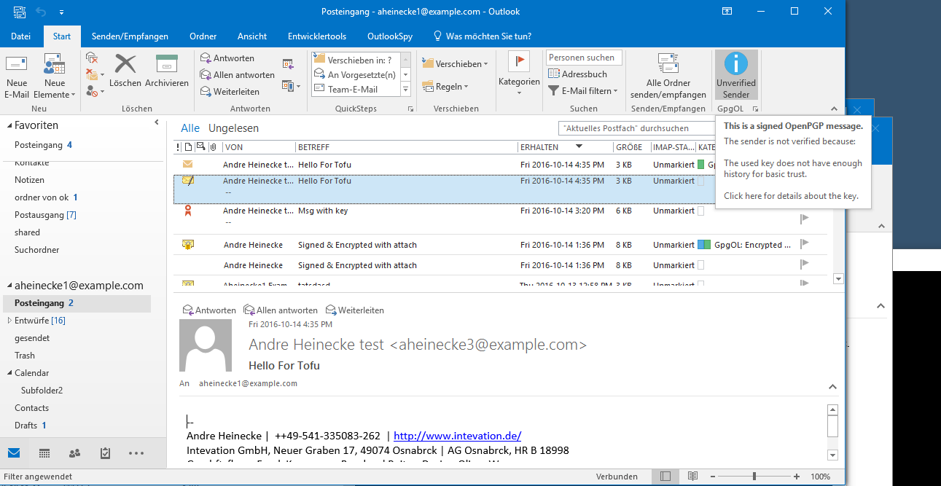Delete message with the Löschen X icon
The width and height of the screenshot is (941, 486).
[x=125, y=71]
